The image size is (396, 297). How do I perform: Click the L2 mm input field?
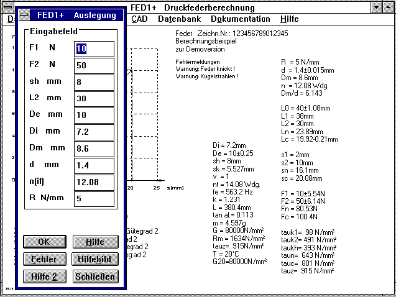pyautogui.click(x=94, y=99)
